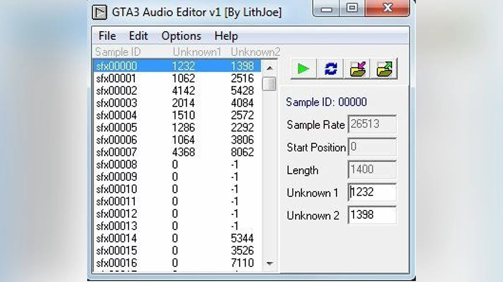Viewport: 503px width, 282px height.
Task: Click the app icon in title bar
Action: (x=99, y=12)
